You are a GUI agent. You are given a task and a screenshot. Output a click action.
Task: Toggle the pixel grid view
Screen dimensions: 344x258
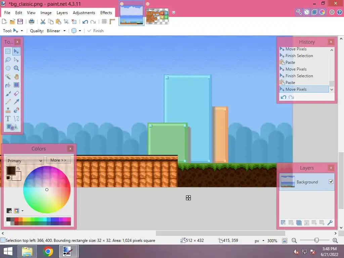(x=104, y=21)
